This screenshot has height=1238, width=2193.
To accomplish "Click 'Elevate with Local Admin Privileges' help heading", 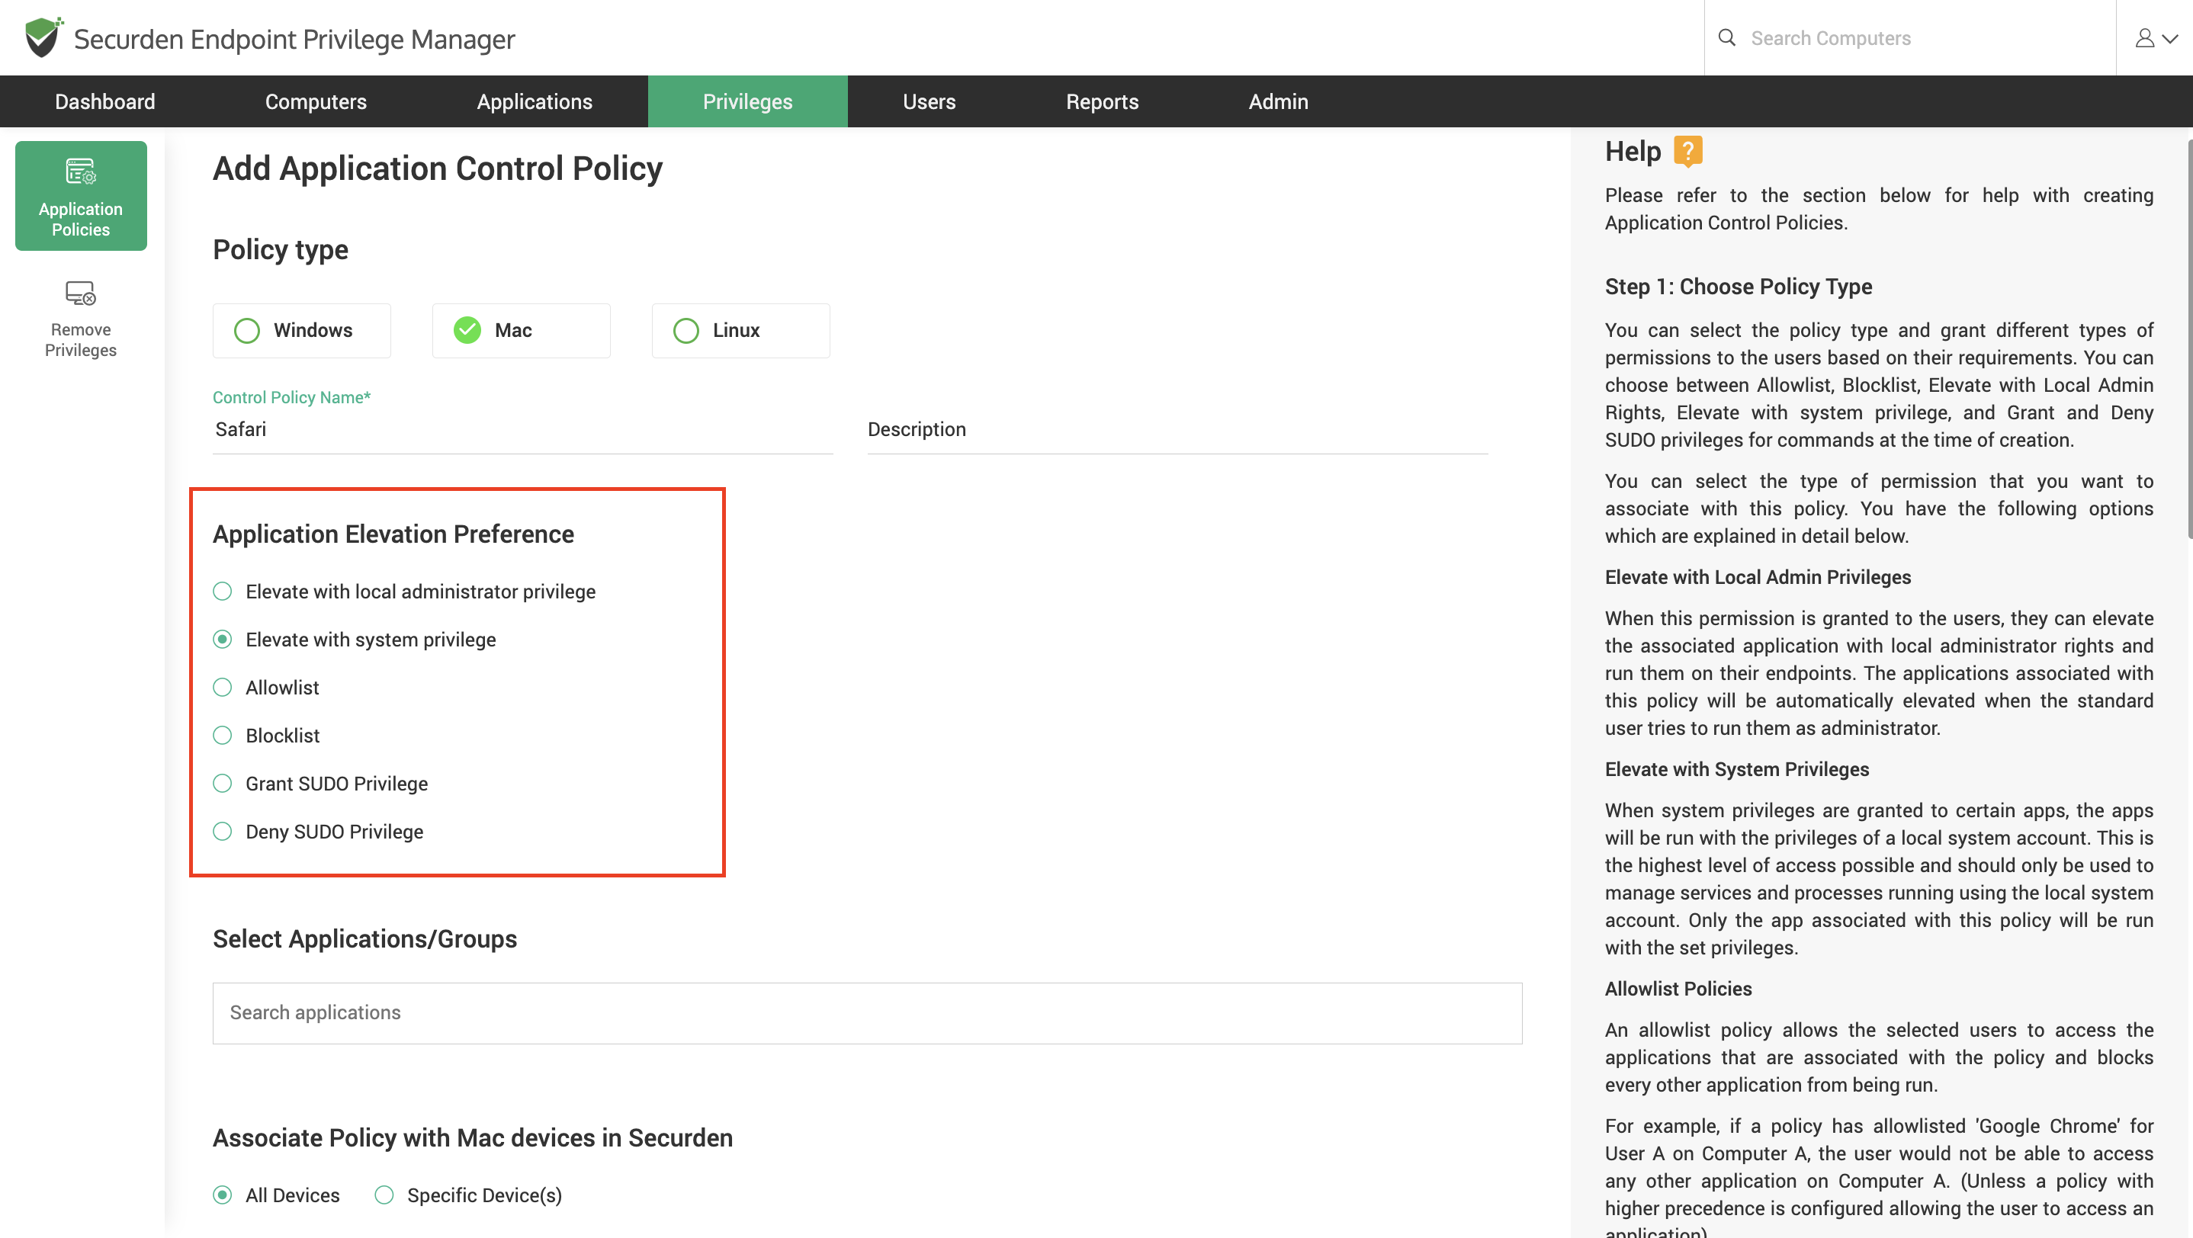I will click(1758, 577).
